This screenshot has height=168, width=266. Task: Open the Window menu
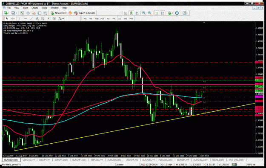tap(54, 8)
